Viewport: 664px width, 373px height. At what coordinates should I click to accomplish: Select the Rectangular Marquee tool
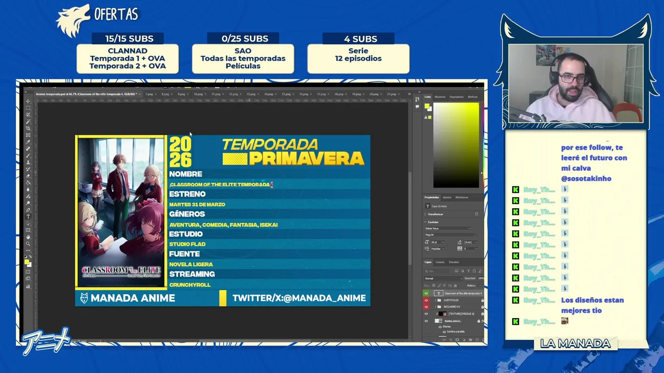coord(28,109)
